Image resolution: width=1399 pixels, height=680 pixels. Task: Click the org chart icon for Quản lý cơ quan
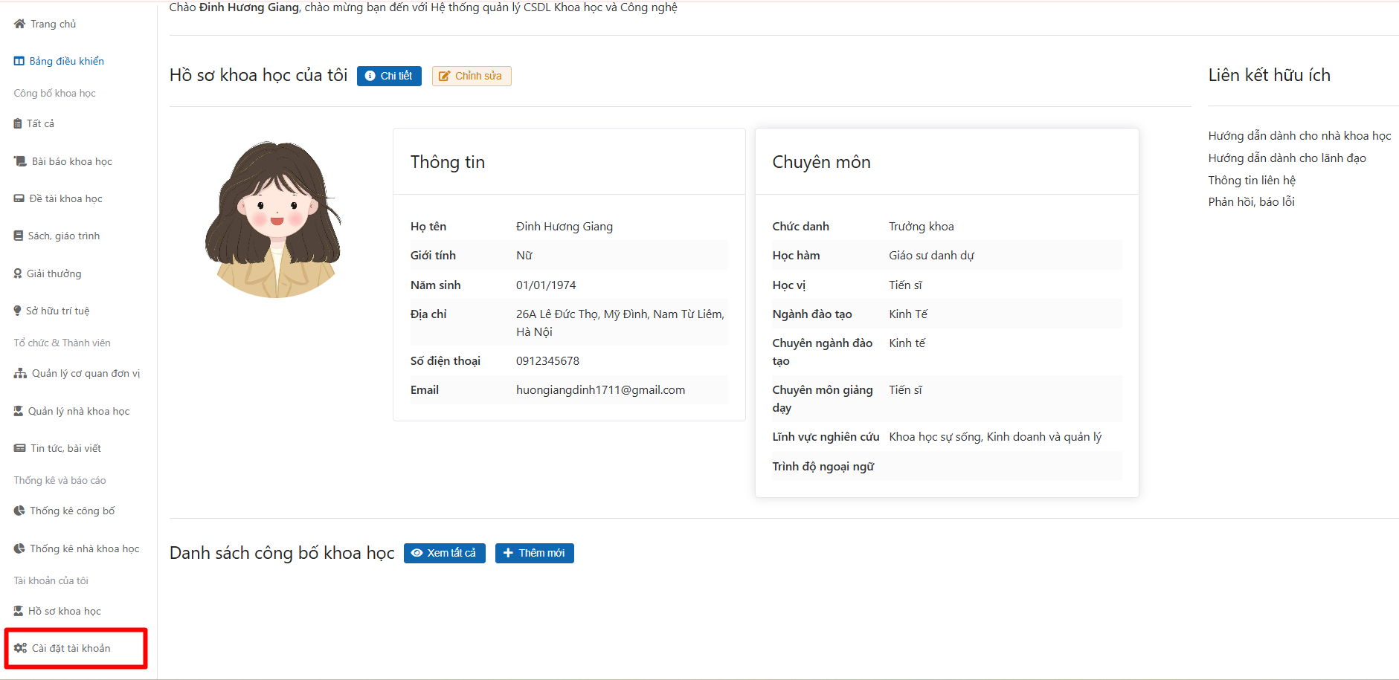tap(20, 373)
